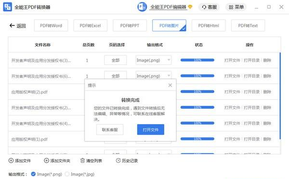
Task: Click the 清空列表 trash icon
Action: pos(82,161)
